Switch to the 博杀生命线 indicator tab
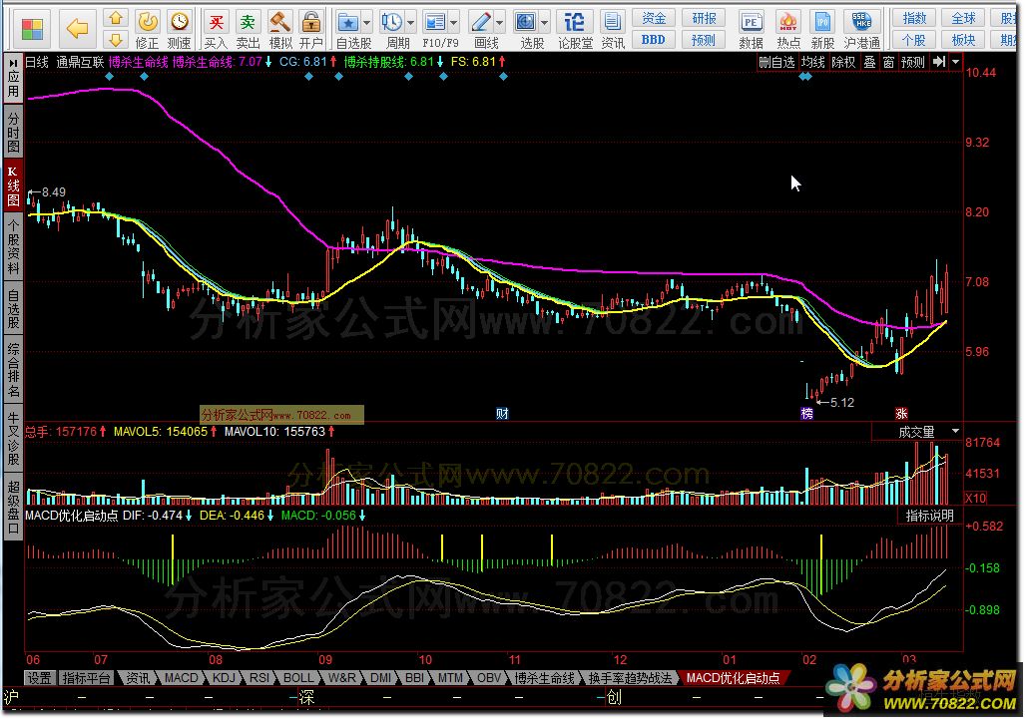Image resolution: width=1025 pixels, height=719 pixels. [545, 678]
